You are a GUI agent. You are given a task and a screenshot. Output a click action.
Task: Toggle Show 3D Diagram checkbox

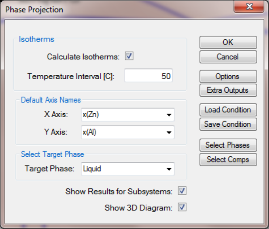point(182,207)
